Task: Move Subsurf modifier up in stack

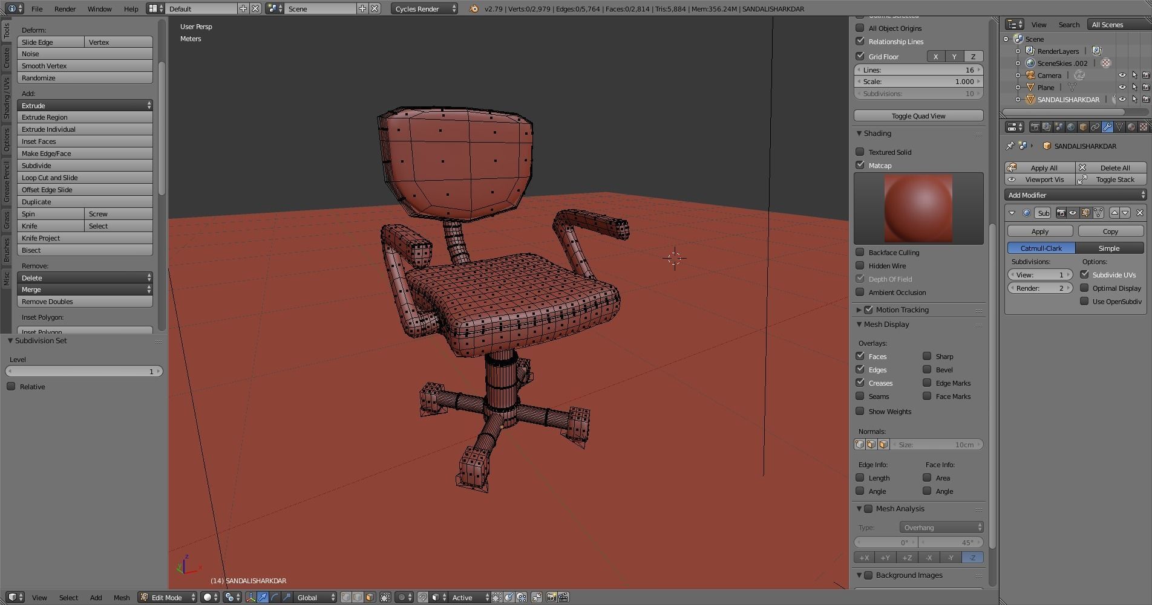Action: click(x=1114, y=213)
